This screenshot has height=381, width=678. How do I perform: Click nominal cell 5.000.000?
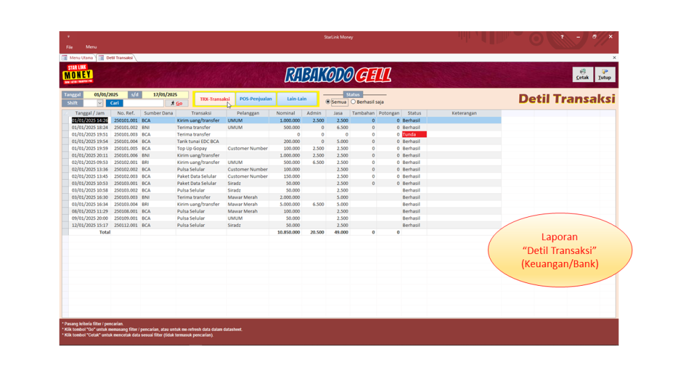285,204
